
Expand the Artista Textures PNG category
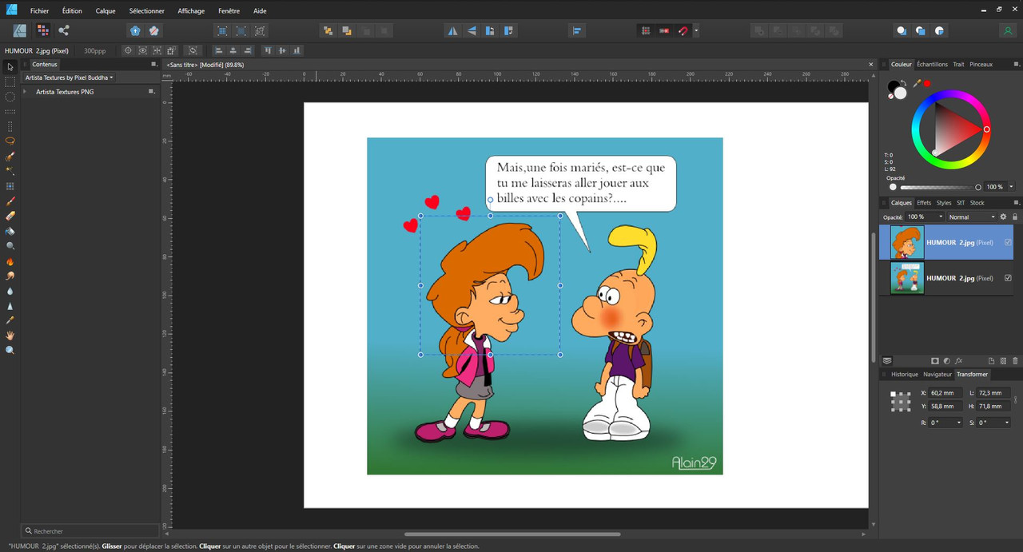point(26,92)
